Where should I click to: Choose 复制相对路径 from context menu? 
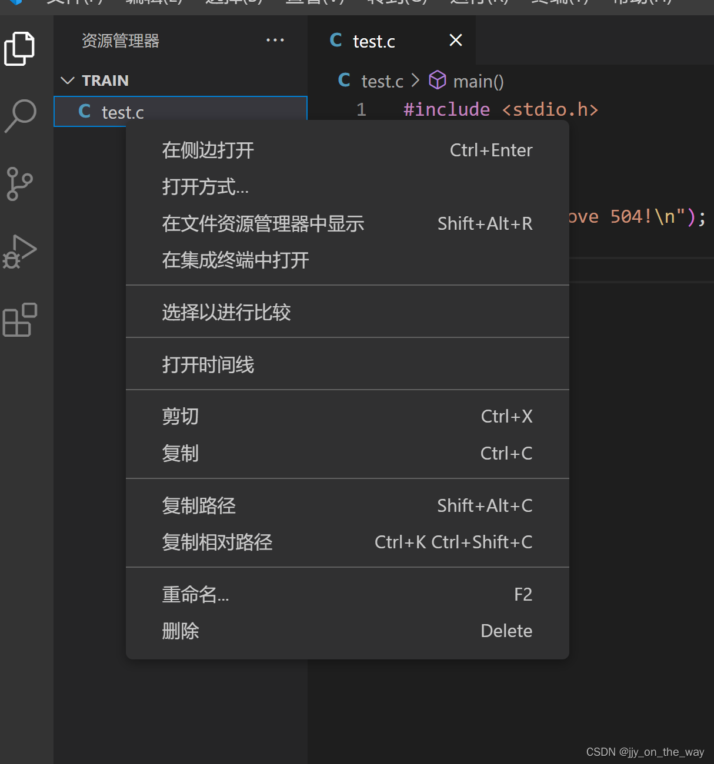(x=348, y=542)
